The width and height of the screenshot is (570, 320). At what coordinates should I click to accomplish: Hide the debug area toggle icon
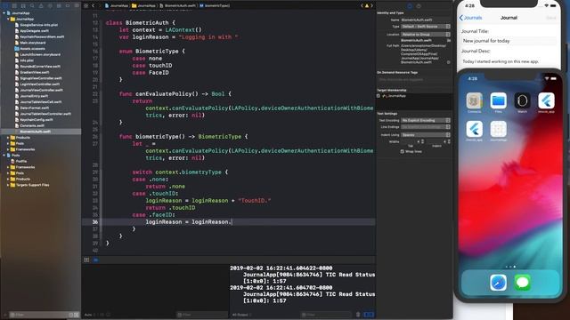coord(86,260)
